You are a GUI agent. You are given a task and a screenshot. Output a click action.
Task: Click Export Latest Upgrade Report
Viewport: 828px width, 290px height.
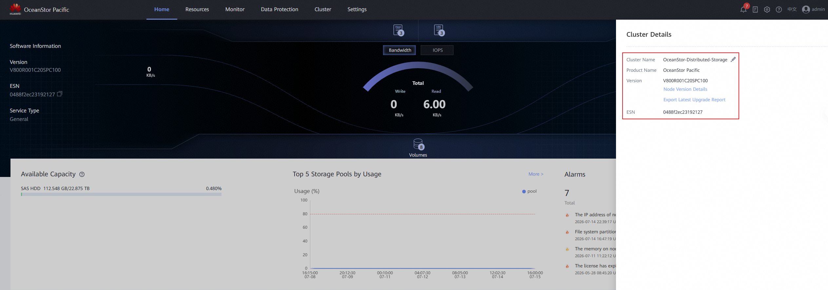coord(694,100)
